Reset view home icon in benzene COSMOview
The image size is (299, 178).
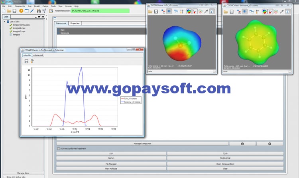tap(239, 12)
